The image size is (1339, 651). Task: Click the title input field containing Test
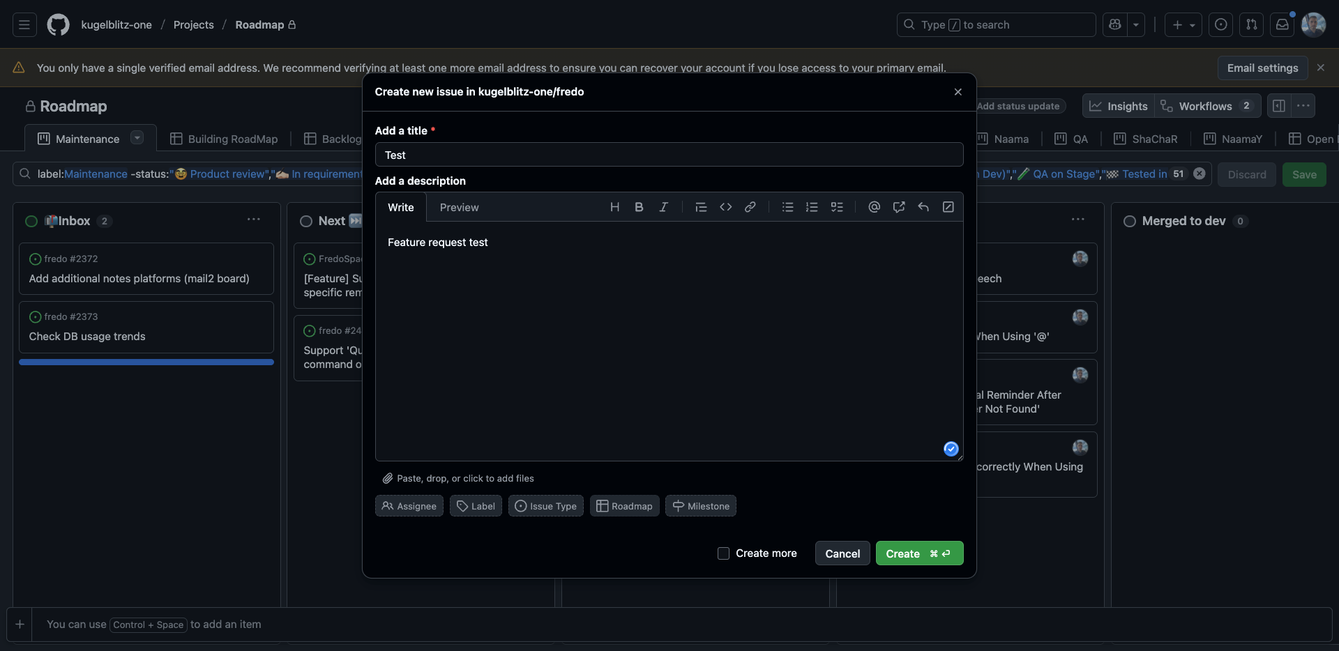pyautogui.click(x=669, y=155)
